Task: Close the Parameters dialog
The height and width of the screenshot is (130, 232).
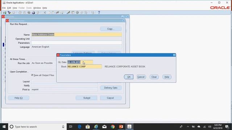Action: [174, 55]
